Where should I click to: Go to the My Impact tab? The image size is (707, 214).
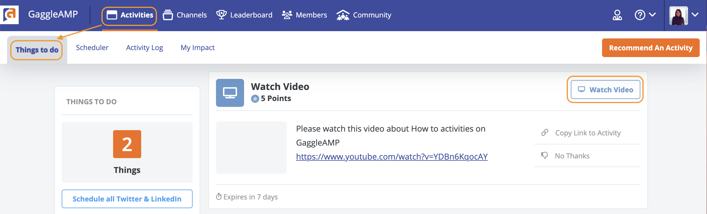tap(198, 47)
